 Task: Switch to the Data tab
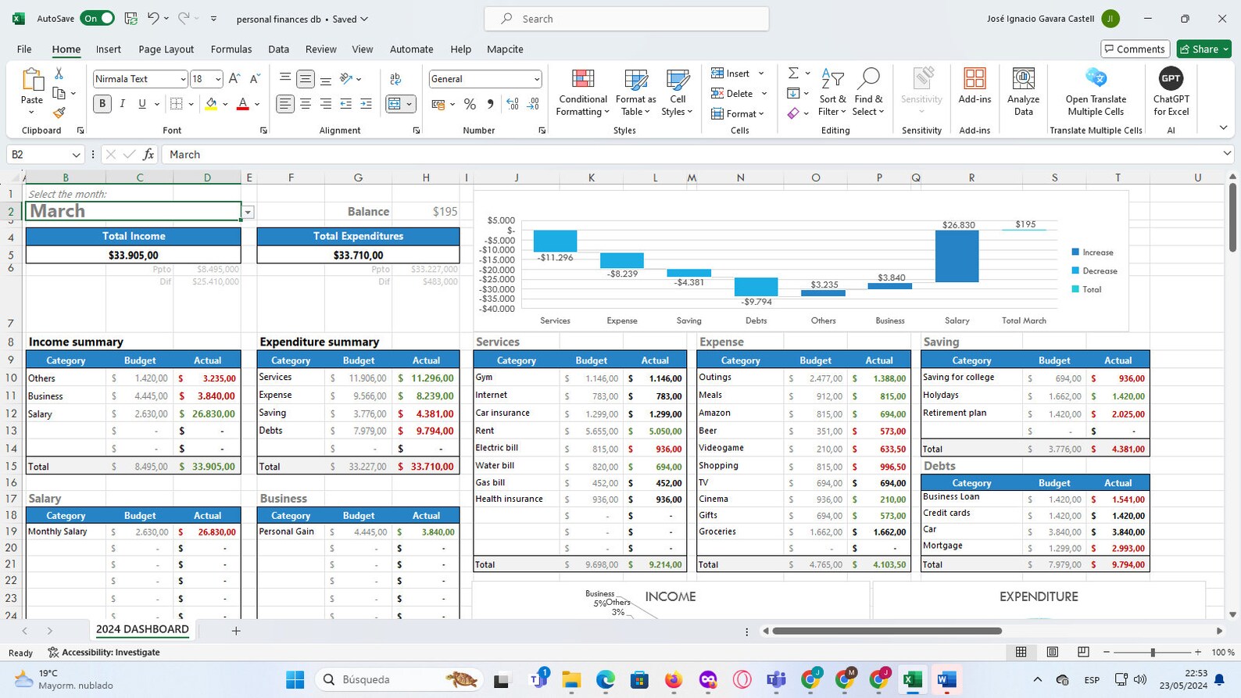pos(278,49)
